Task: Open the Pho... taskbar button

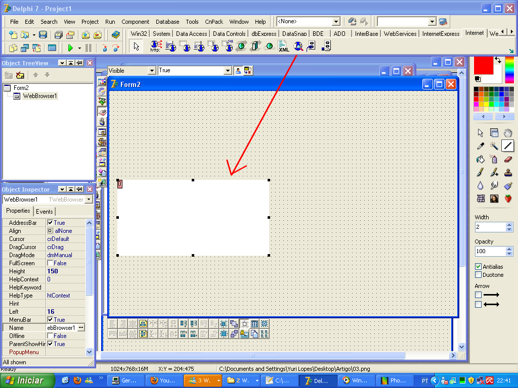Action: [394, 380]
